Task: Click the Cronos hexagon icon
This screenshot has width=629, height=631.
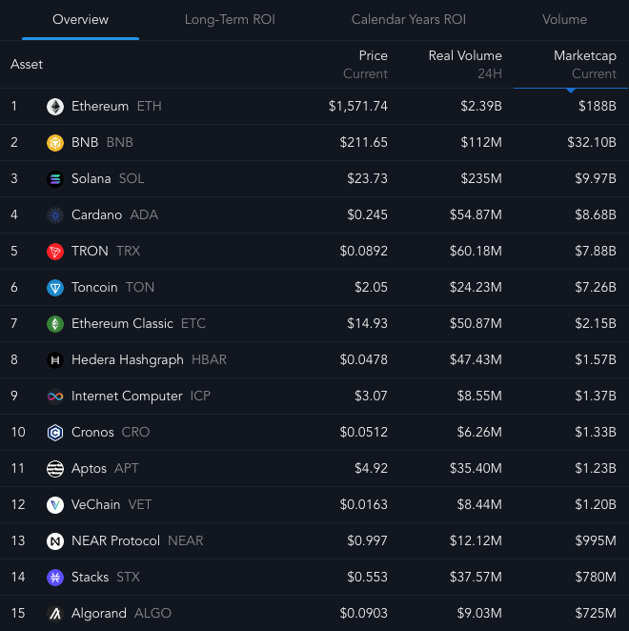Action: pyautogui.click(x=55, y=433)
